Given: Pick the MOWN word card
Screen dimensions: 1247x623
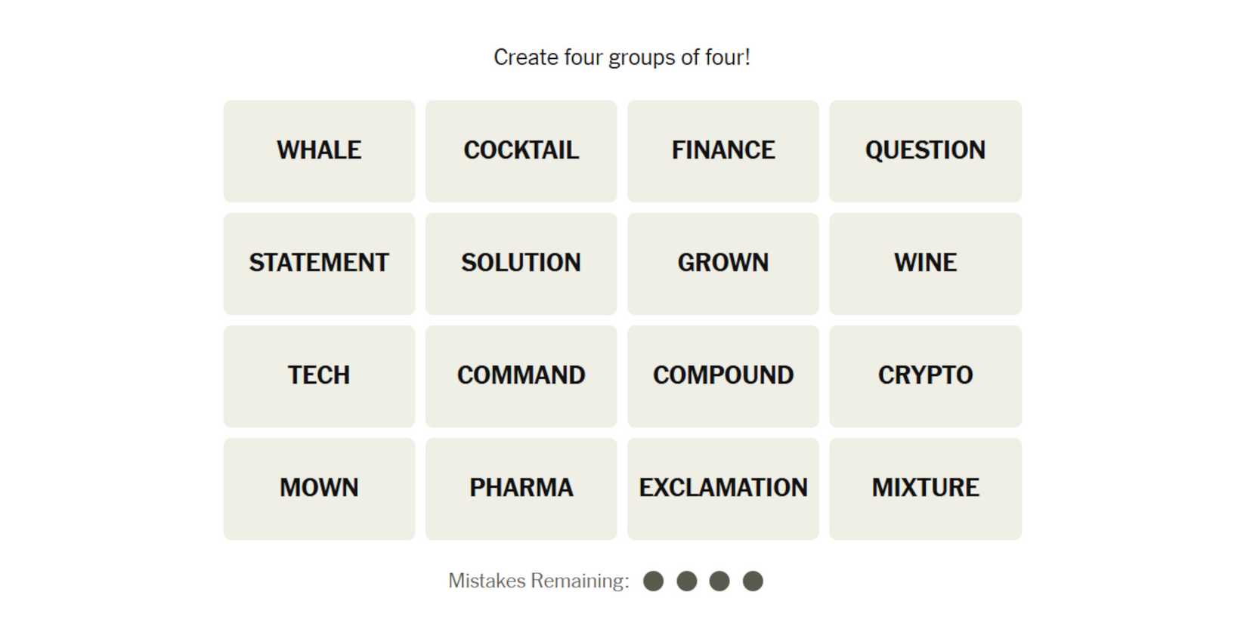Looking at the screenshot, I should pyautogui.click(x=319, y=489).
